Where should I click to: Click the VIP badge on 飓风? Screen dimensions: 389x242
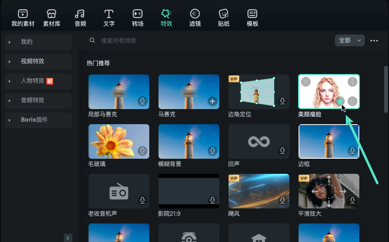pos(234,178)
